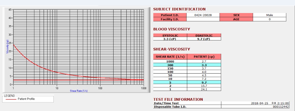295x111 pixels.
Task: Select the systolic viscosity value 3.3 (cP)
Action: 170,39
